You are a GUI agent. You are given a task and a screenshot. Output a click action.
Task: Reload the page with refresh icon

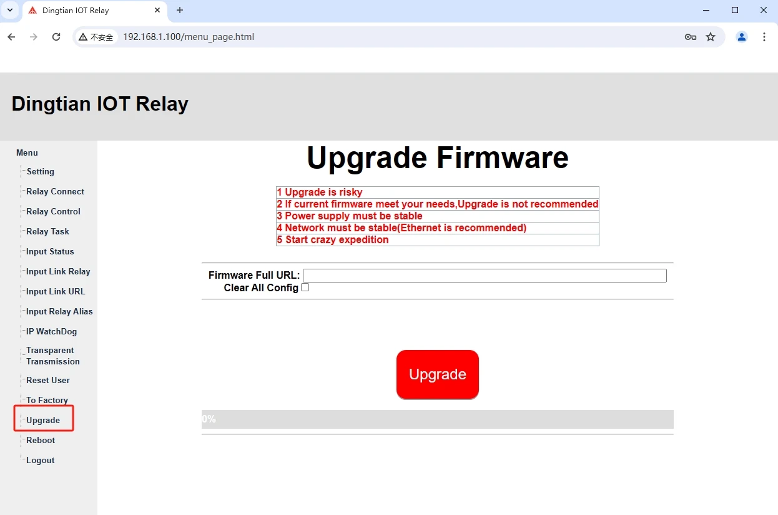[56, 37]
